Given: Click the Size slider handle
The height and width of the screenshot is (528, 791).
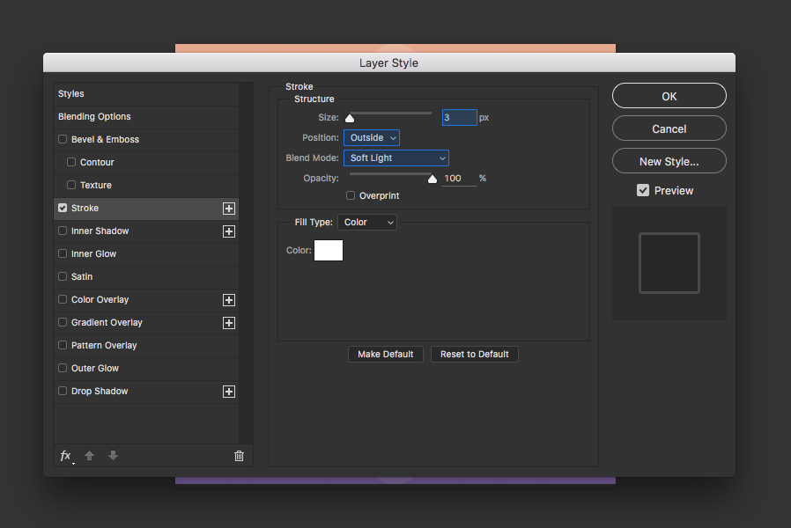Looking at the screenshot, I should click(350, 119).
